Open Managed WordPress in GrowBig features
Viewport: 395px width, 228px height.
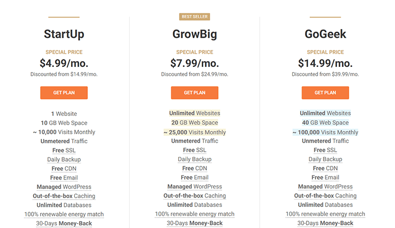click(x=194, y=187)
